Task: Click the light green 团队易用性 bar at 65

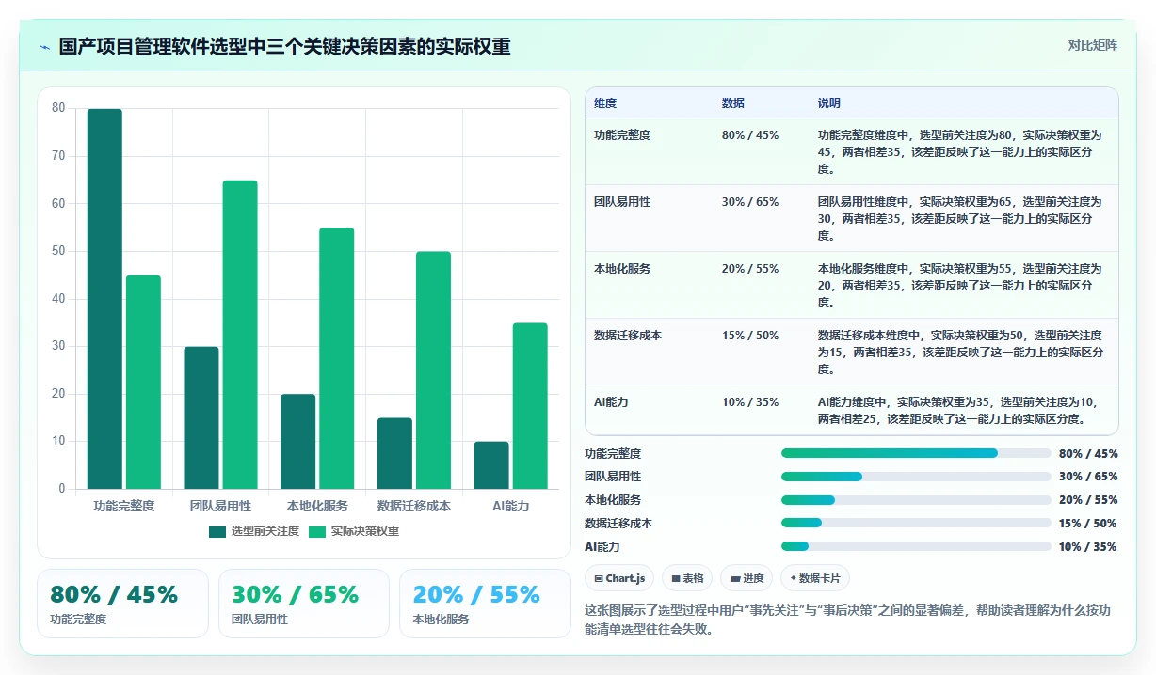Action: 240,335
